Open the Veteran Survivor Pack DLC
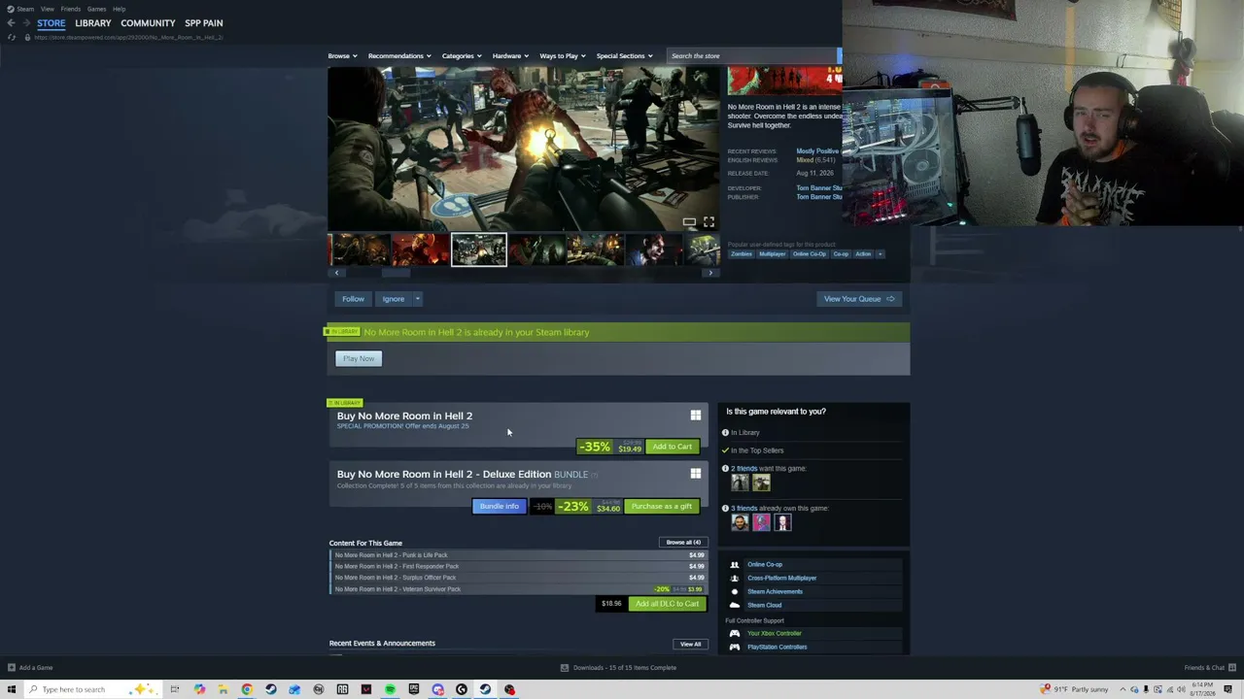This screenshot has width=1244, height=699. point(519,589)
